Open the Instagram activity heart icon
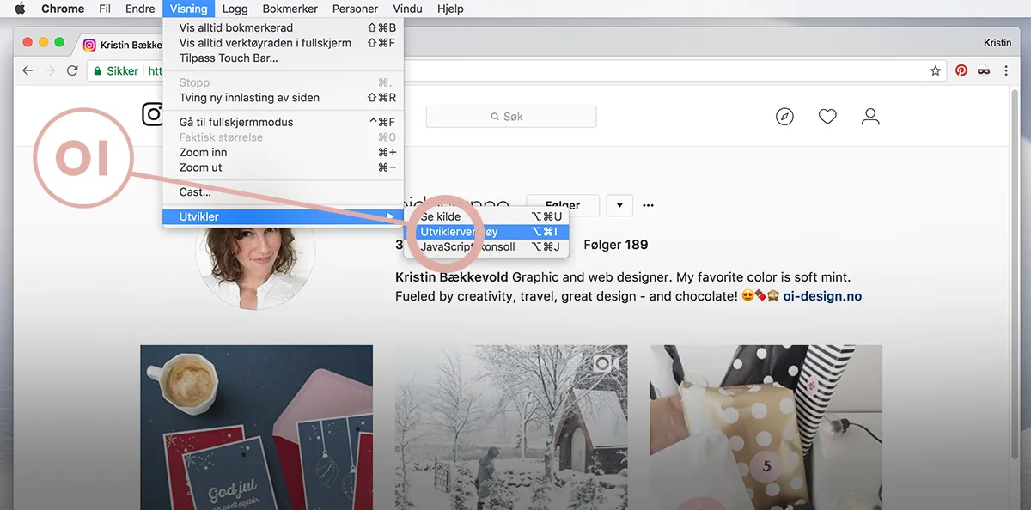This screenshot has width=1031, height=510. pos(827,117)
